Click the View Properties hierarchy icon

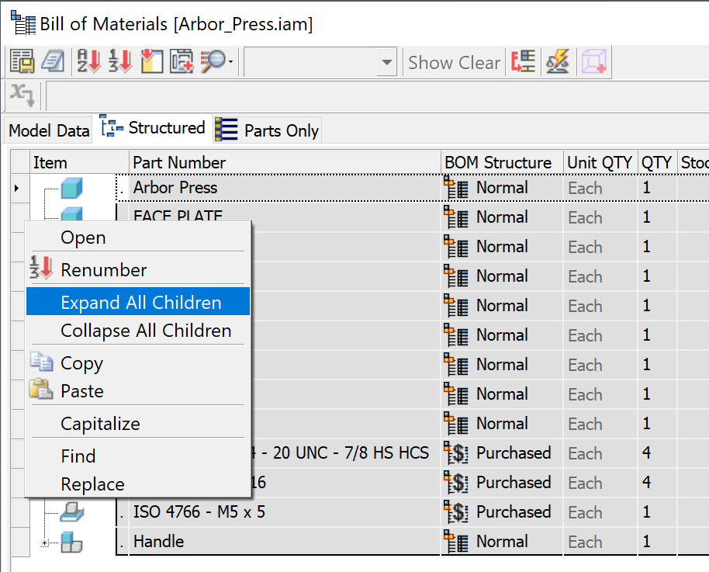point(523,61)
